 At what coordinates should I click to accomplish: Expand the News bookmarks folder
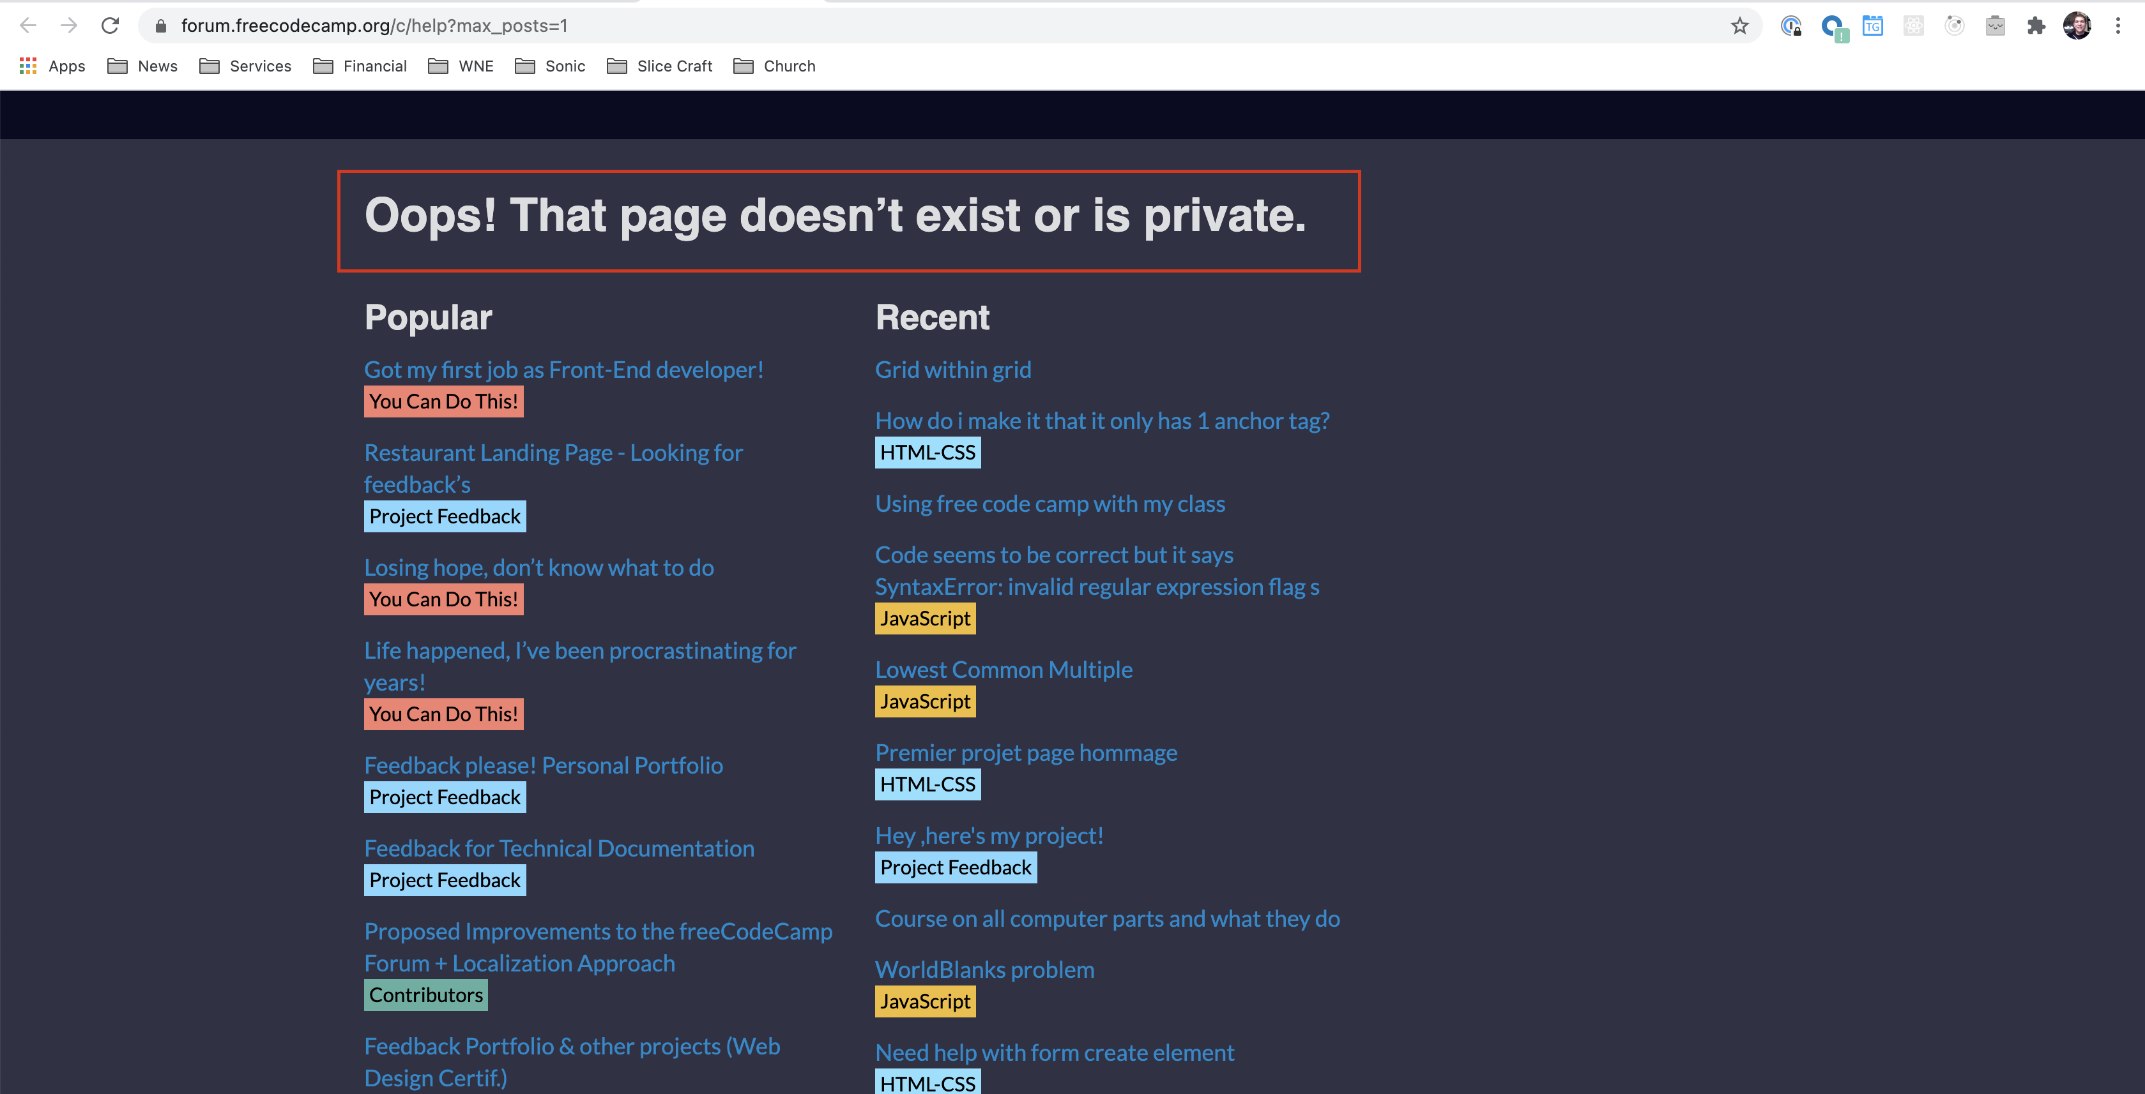[142, 66]
